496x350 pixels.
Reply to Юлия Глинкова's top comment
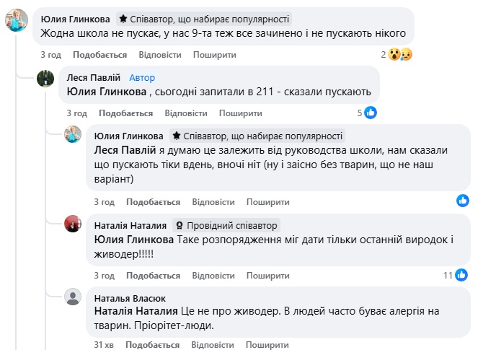click(x=159, y=55)
